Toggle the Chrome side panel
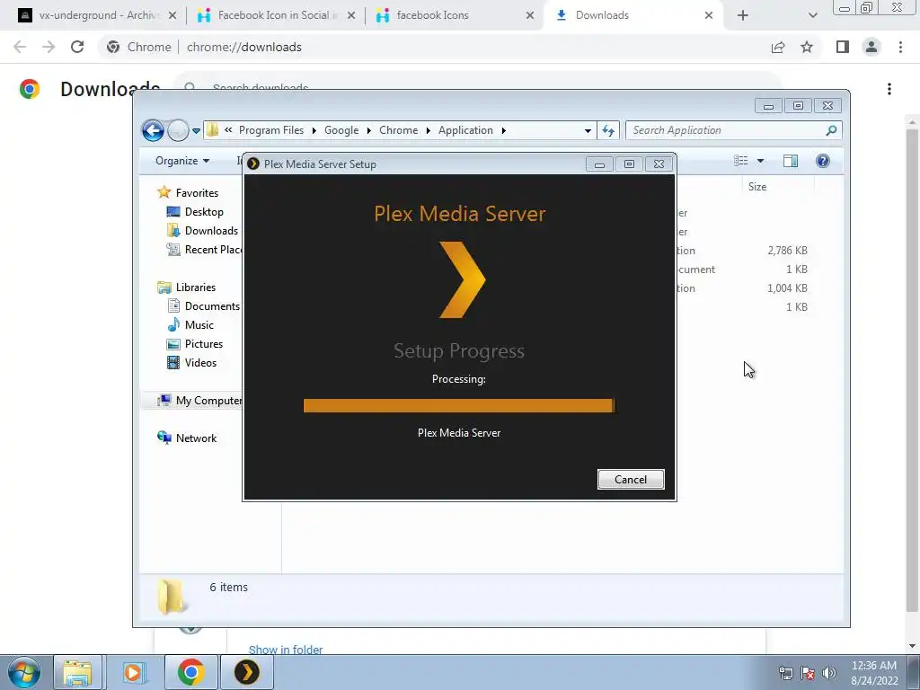 point(843,47)
